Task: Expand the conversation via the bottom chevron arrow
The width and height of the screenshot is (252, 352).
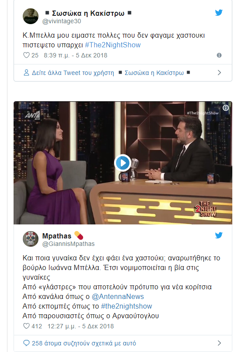Action: click(x=219, y=343)
